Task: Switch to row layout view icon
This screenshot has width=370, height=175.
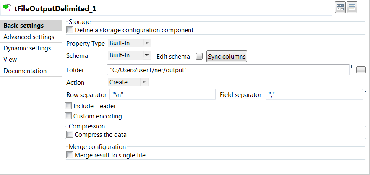Action: tap(352, 7)
